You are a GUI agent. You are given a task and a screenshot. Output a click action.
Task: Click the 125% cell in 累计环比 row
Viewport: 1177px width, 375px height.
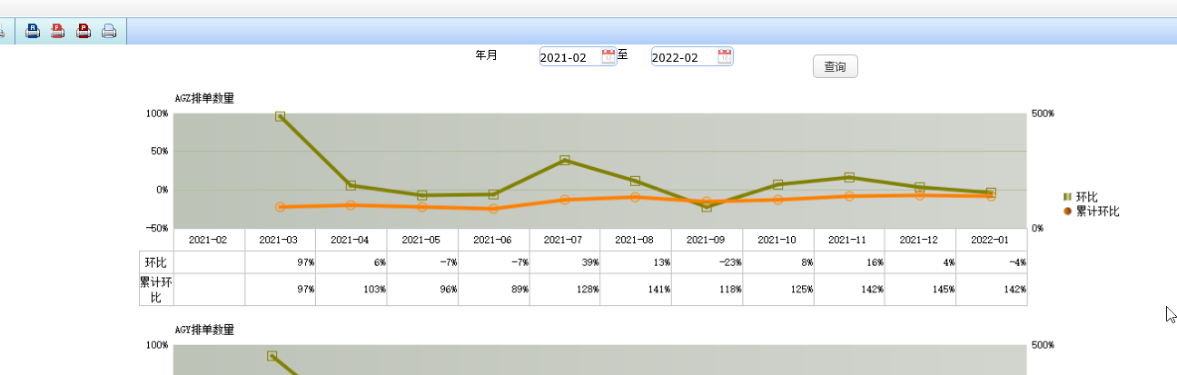[x=778, y=290]
